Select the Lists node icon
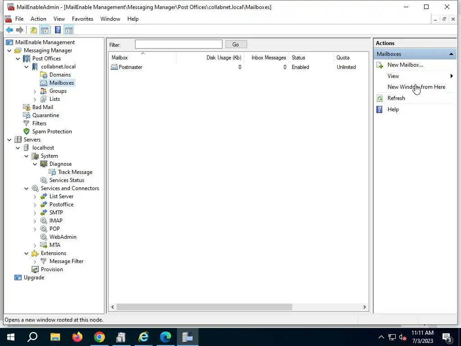Image resolution: width=461 pixels, height=346 pixels. [44, 99]
